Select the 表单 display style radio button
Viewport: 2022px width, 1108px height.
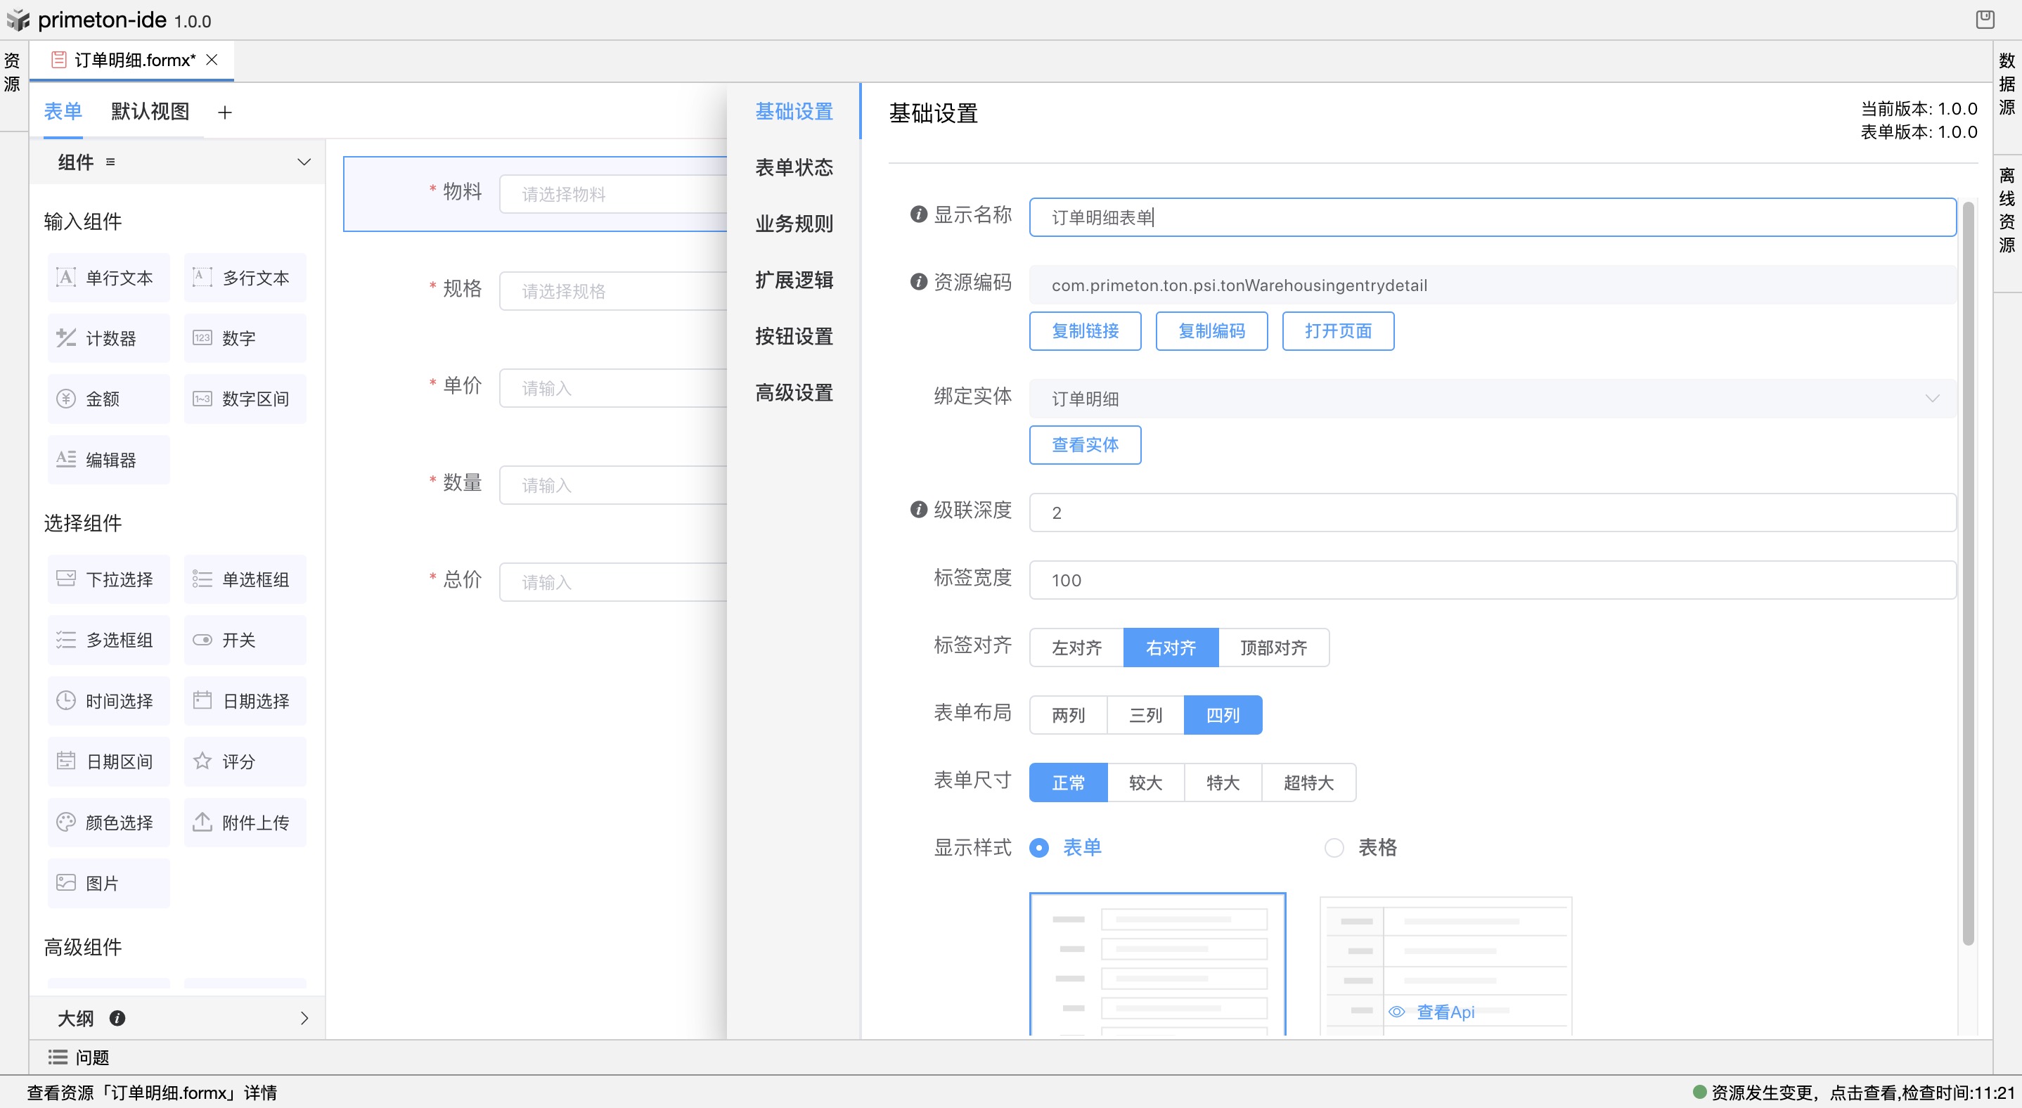coord(1038,847)
